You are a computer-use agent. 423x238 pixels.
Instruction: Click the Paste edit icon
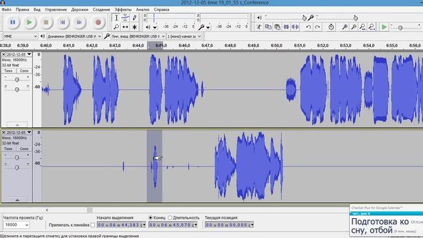[277, 26]
